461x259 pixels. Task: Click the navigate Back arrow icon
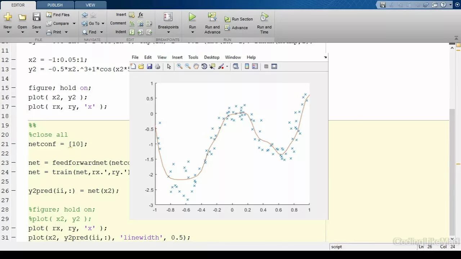(85, 15)
